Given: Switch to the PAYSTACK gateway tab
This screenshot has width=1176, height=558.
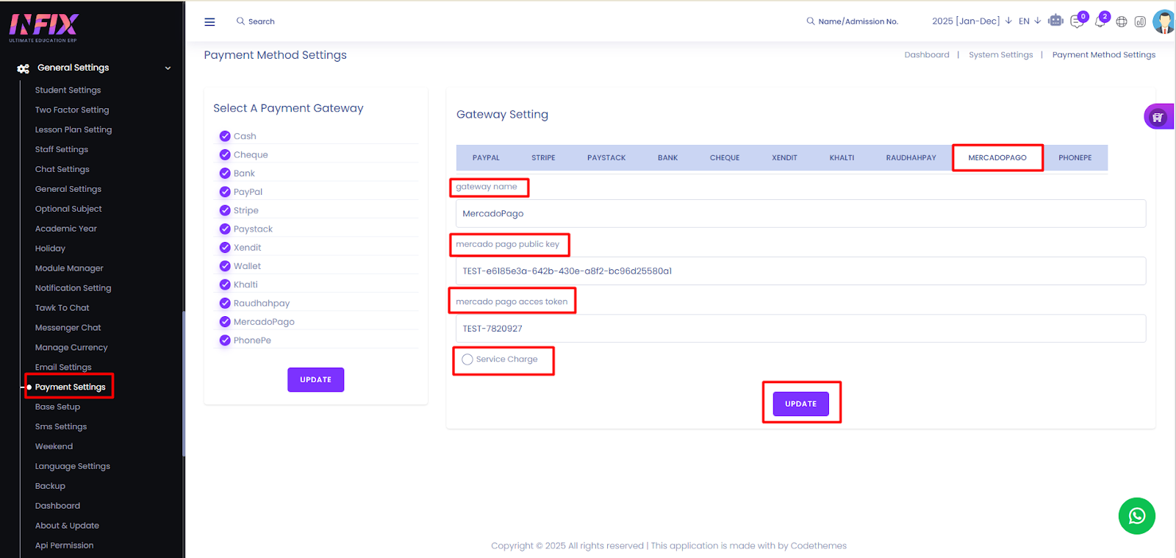Looking at the screenshot, I should coord(606,157).
